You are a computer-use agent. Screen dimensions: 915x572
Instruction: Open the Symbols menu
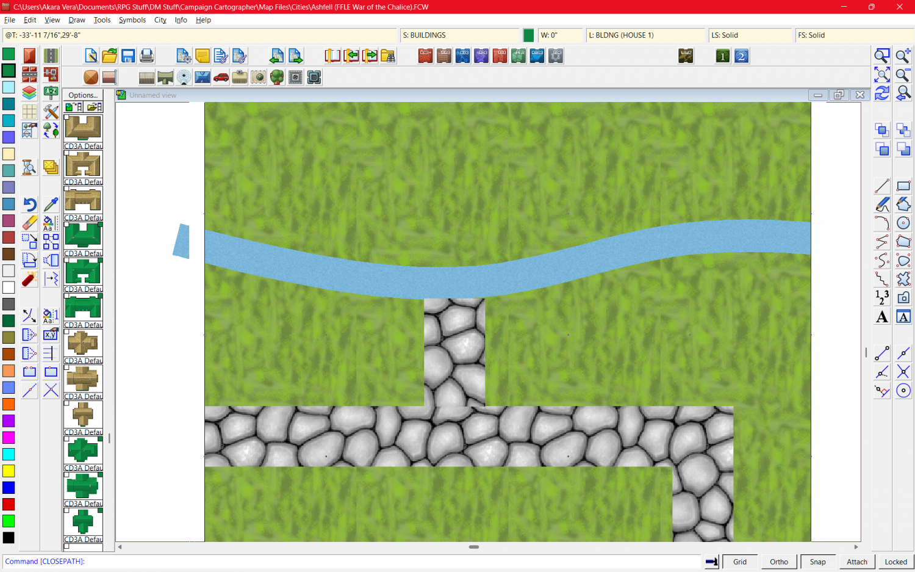[x=132, y=20]
